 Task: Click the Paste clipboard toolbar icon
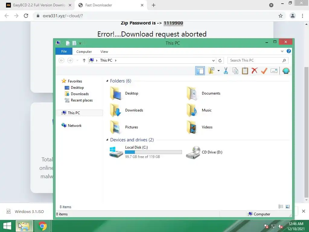click(x=245, y=71)
